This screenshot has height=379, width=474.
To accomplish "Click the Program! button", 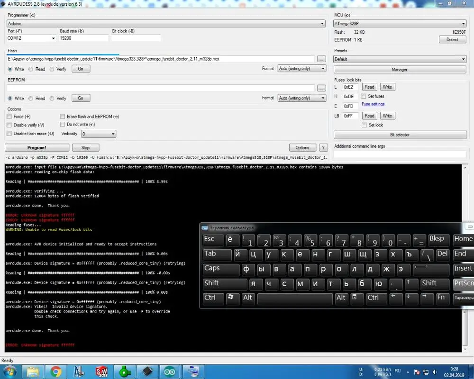I will [37, 147].
